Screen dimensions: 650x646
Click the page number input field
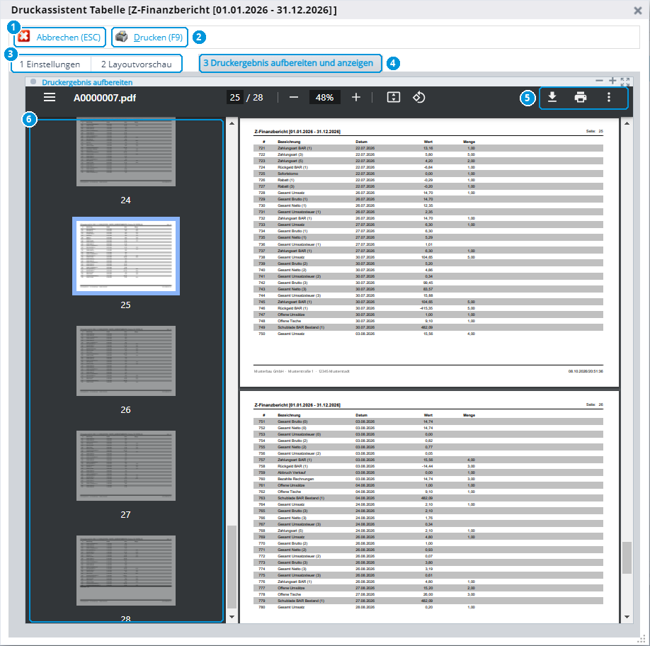[235, 98]
